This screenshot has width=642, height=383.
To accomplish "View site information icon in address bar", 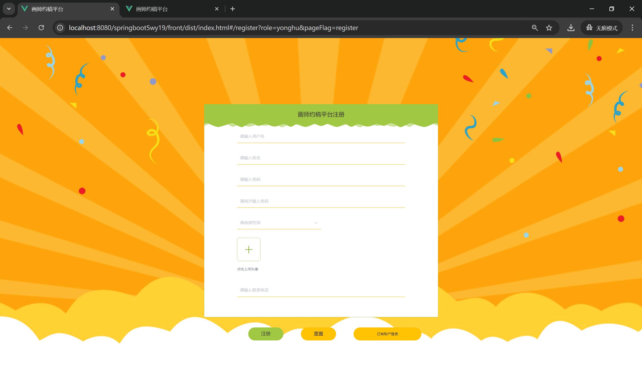I will pyautogui.click(x=60, y=28).
